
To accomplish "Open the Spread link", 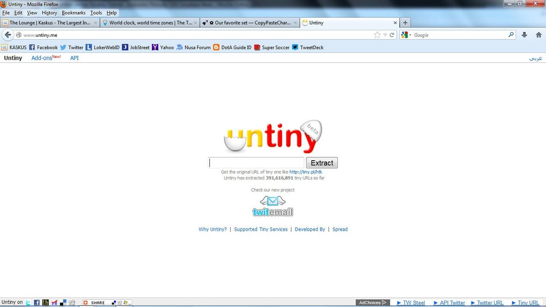I will click(x=340, y=229).
